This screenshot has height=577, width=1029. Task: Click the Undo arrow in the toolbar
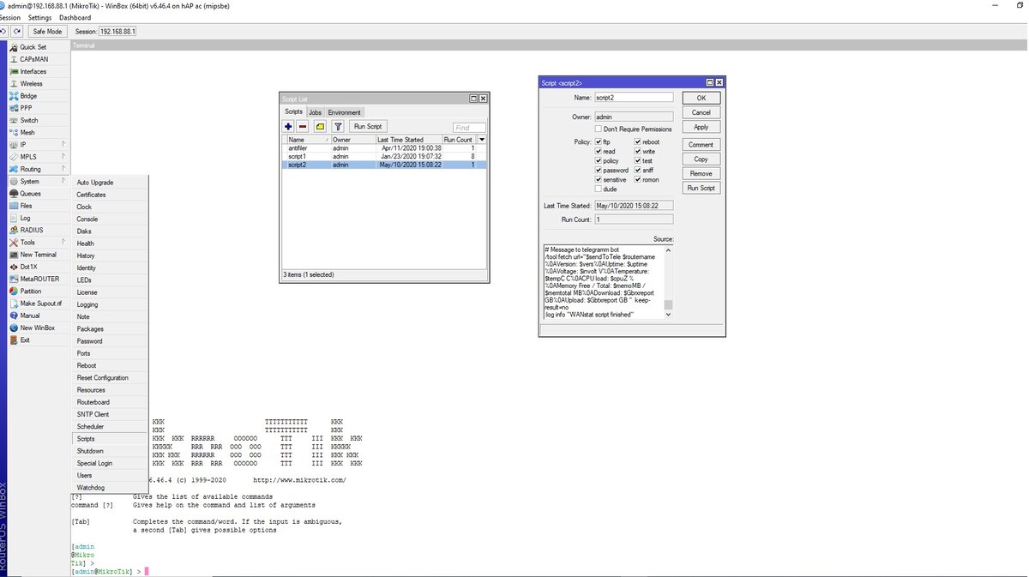tap(3, 31)
